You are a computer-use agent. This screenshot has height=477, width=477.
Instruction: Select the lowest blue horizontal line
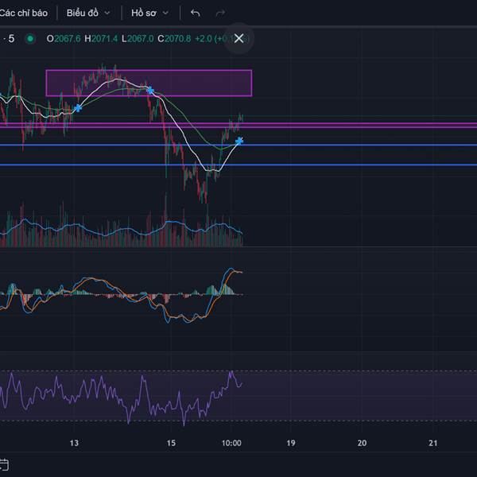point(358,165)
